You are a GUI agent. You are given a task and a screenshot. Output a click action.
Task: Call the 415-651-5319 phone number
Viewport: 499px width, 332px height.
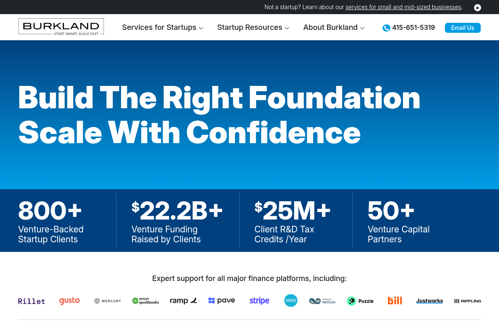(x=413, y=27)
